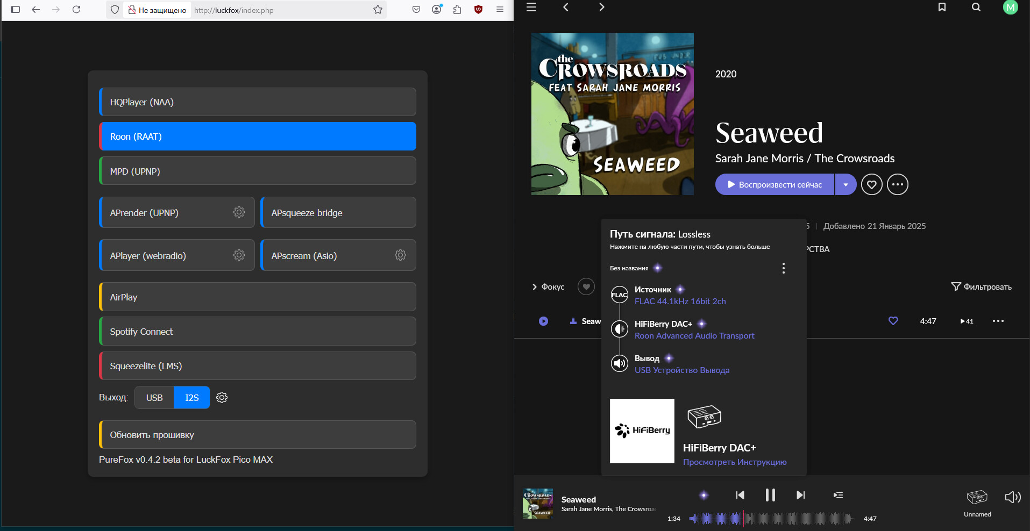
Task: Open track row ellipsis menu
Action: pyautogui.click(x=998, y=321)
